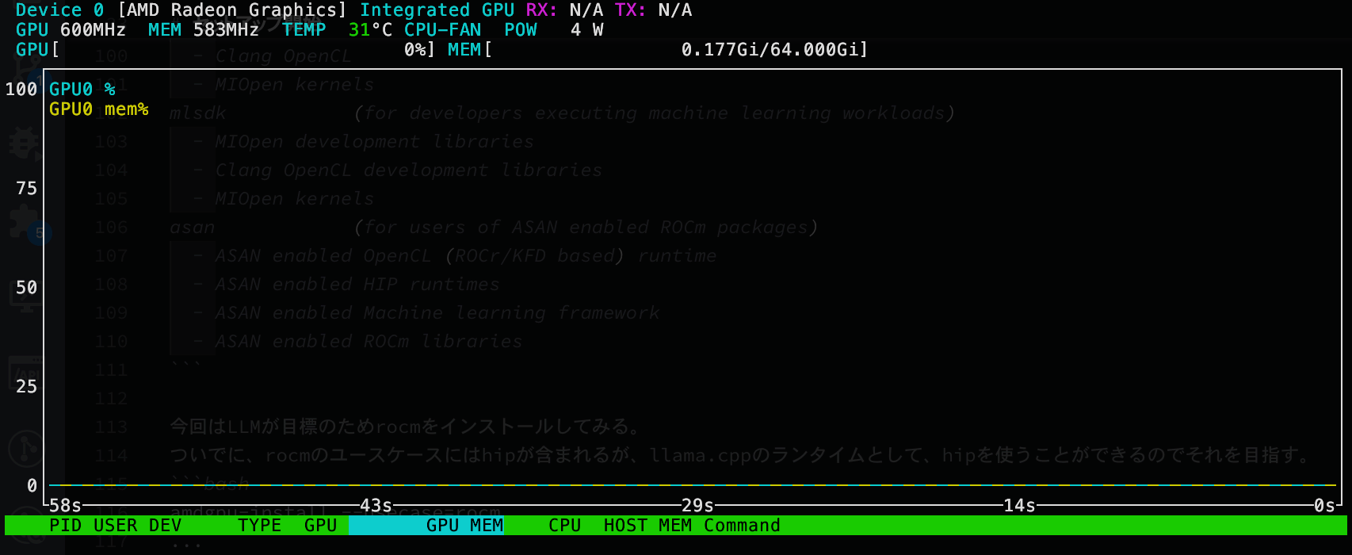This screenshot has width=1352, height=555.
Task: Click the GPU clock value '600MHz'
Action: pos(94,30)
